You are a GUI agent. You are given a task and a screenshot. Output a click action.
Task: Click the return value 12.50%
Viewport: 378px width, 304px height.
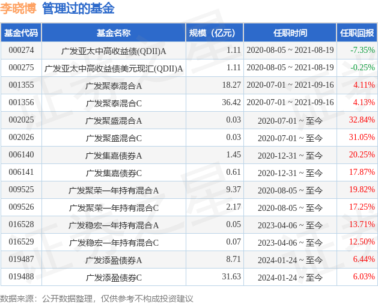(362, 242)
